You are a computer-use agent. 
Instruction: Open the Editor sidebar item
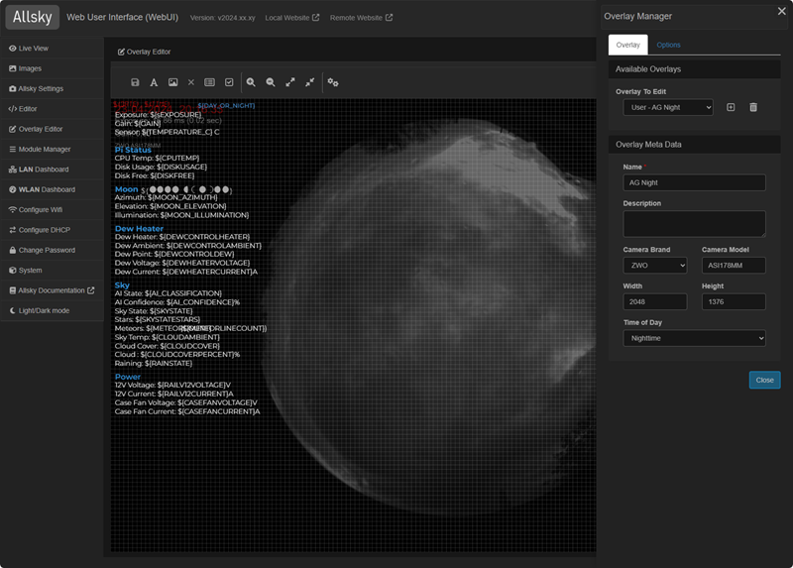click(53, 109)
